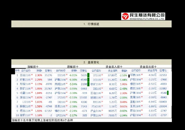Select the '1. 行情综述' section header
Viewport: 185px width, 130px height.
91,24
